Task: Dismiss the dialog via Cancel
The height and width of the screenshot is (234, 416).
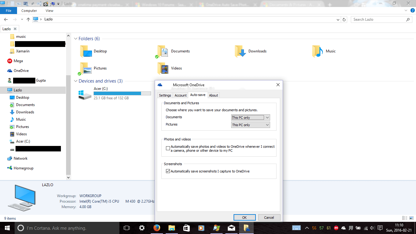Action: [x=269, y=217]
